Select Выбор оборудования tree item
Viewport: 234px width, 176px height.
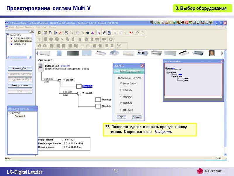[x=23, y=41]
